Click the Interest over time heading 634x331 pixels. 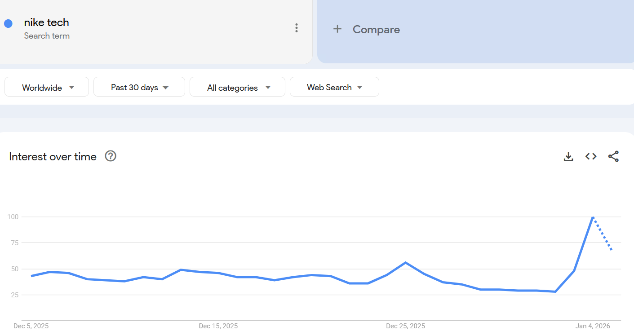point(53,157)
